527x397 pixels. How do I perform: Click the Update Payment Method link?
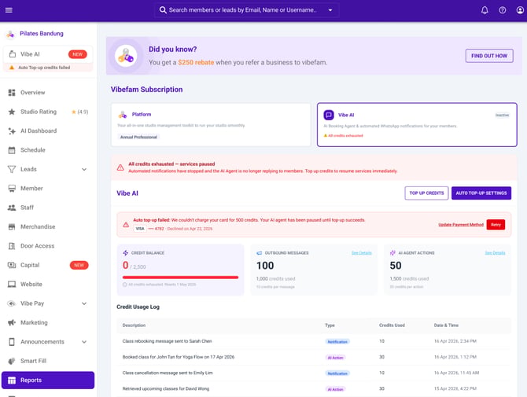(x=461, y=225)
